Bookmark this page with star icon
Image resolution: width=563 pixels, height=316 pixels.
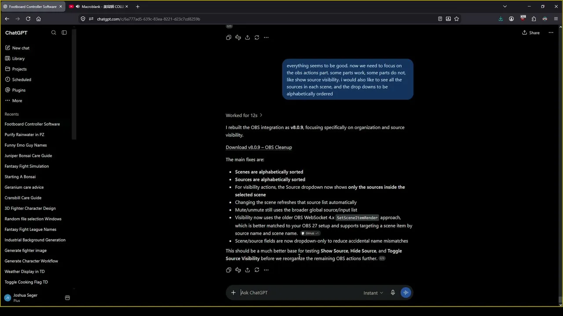pos(457,19)
